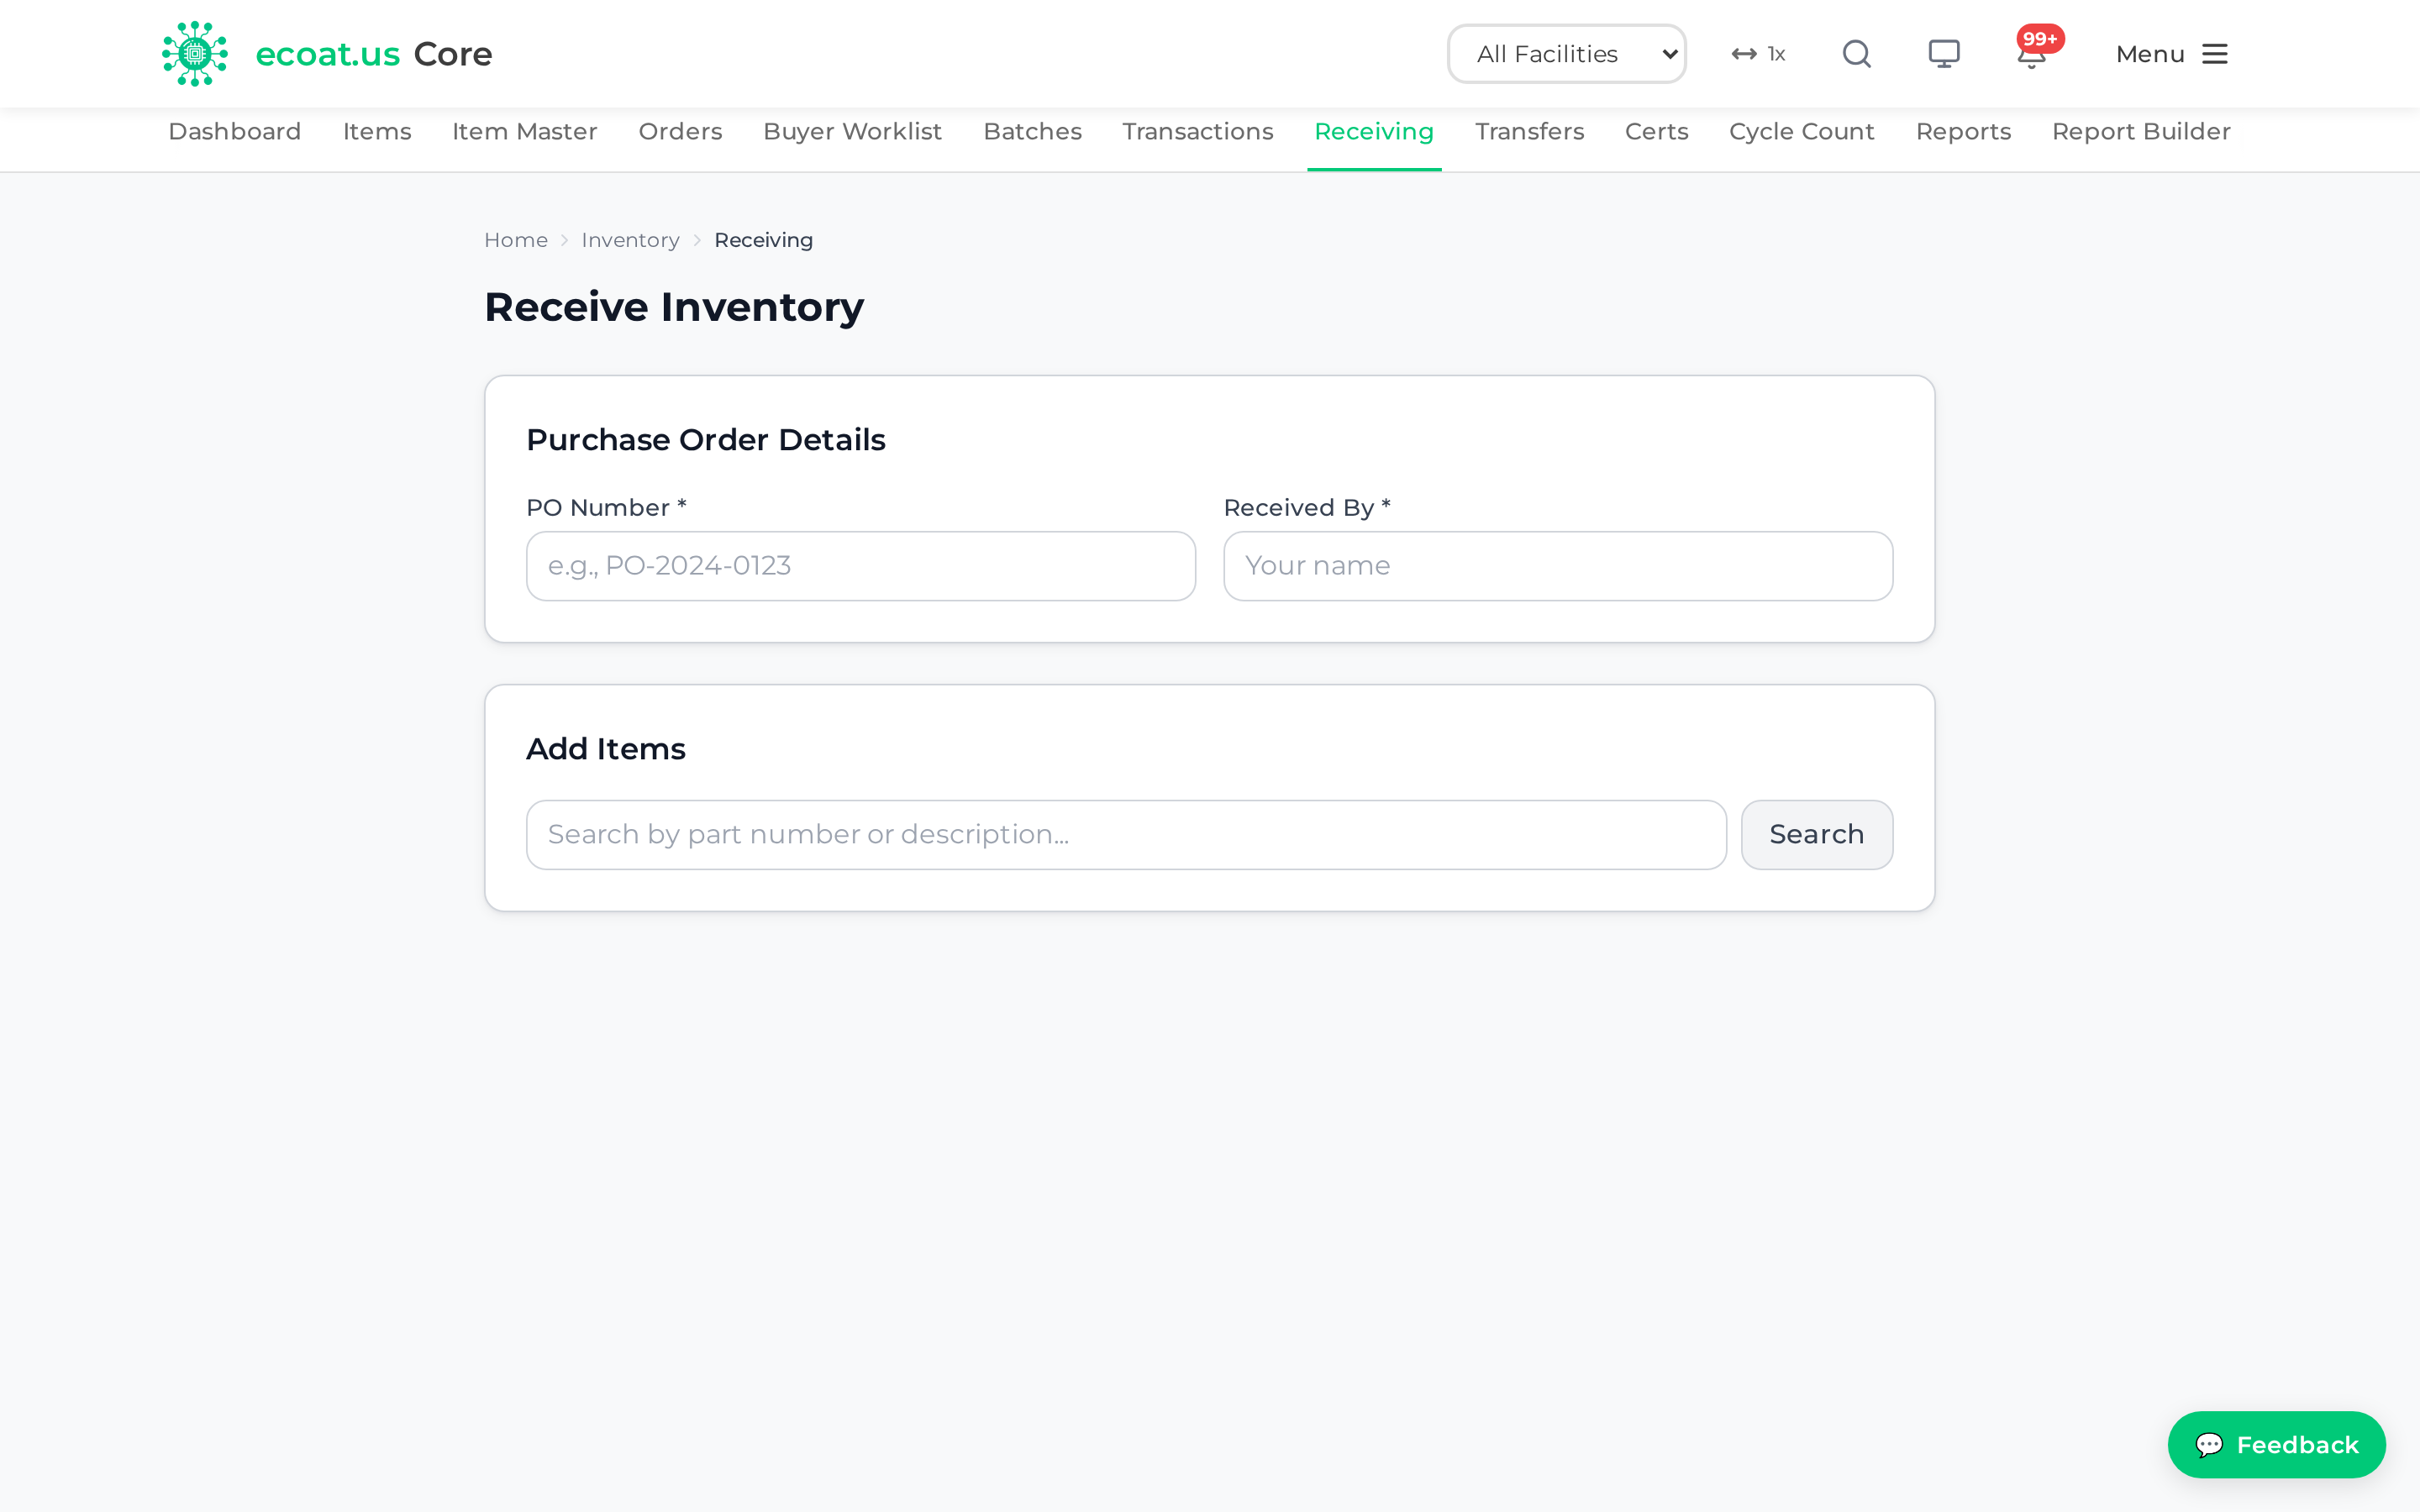Open the hamburger Menu icon
The height and width of the screenshot is (1512, 2420).
point(2215,54)
